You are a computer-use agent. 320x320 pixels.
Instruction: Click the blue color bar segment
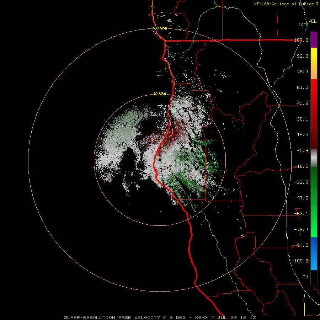pos(314,254)
